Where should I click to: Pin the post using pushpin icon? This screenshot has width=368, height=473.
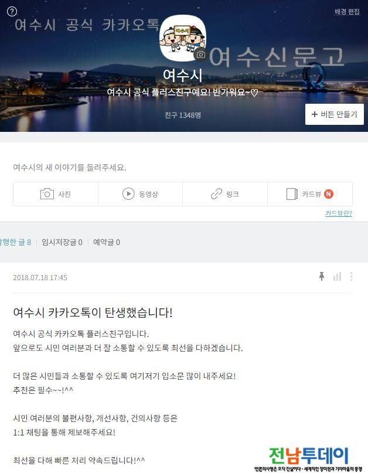tap(322, 276)
